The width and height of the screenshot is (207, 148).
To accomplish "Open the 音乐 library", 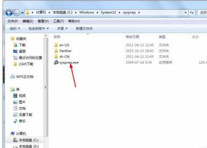I will (x=20, y=121).
